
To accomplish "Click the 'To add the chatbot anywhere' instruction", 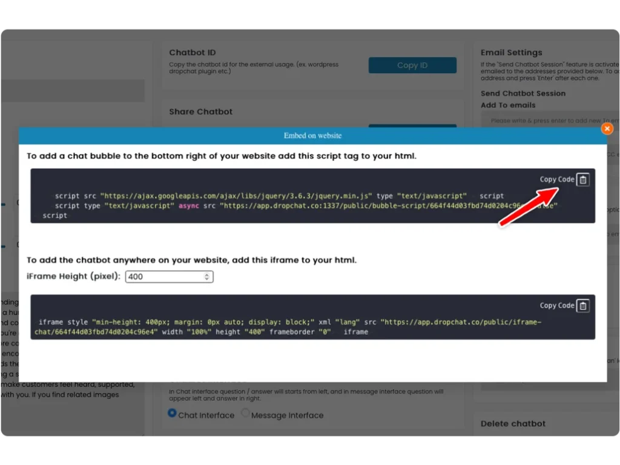I will click(191, 260).
